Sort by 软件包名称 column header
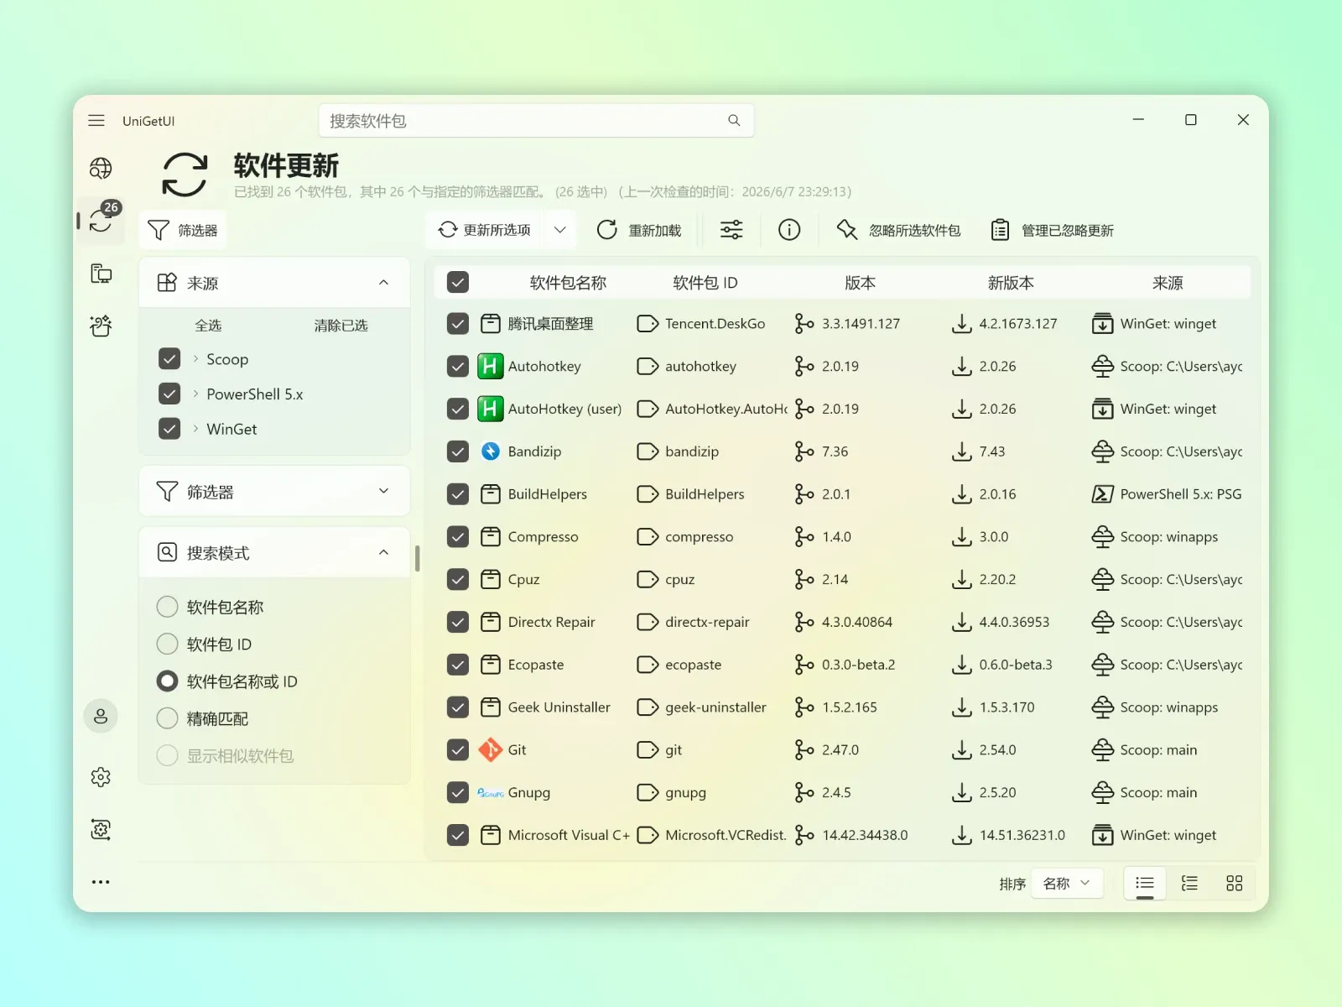Viewport: 1342px width, 1007px height. (x=568, y=283)
